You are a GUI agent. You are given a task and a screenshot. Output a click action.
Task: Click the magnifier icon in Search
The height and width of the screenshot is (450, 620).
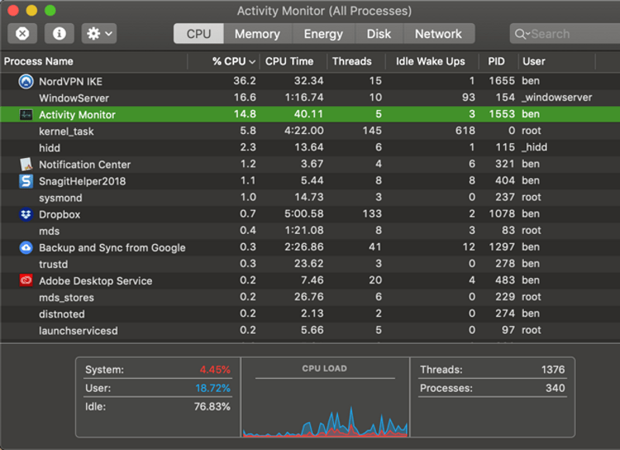(x=520, y=34)
